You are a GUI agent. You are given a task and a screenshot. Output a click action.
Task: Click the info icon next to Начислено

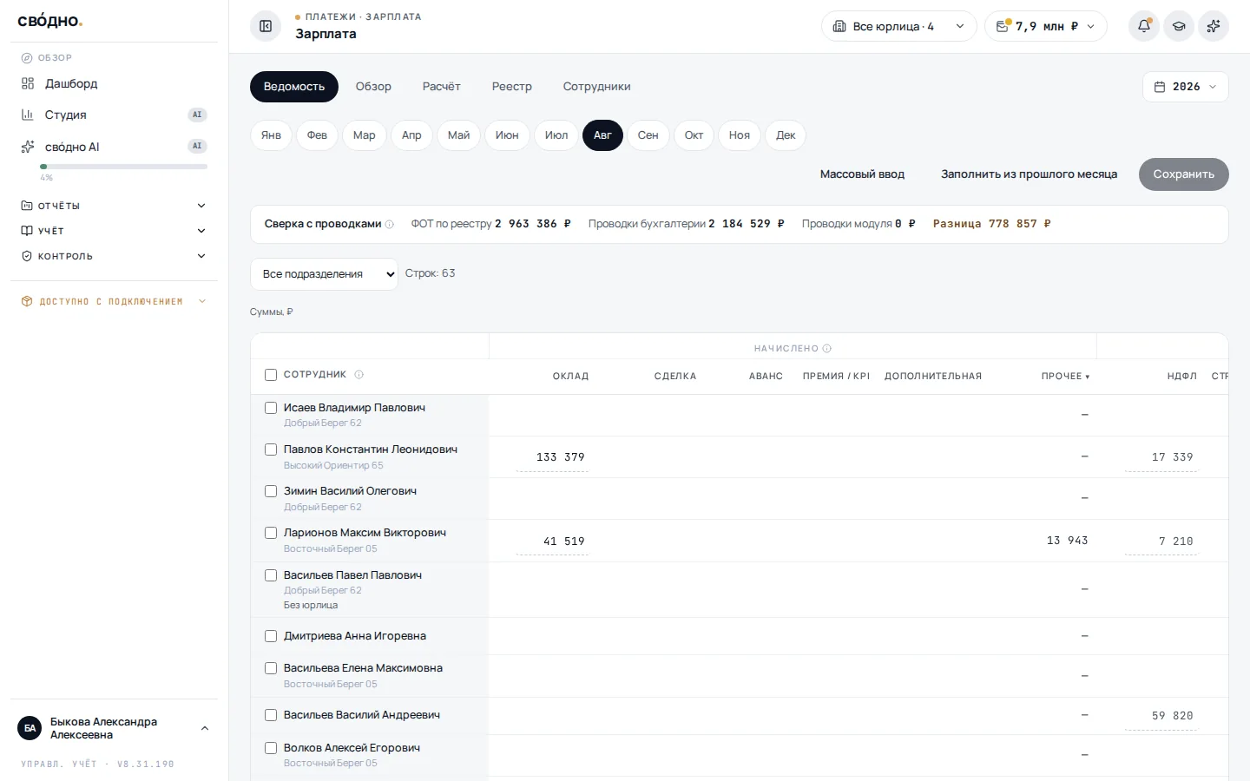pyautogui.click(x=827, y=348)
